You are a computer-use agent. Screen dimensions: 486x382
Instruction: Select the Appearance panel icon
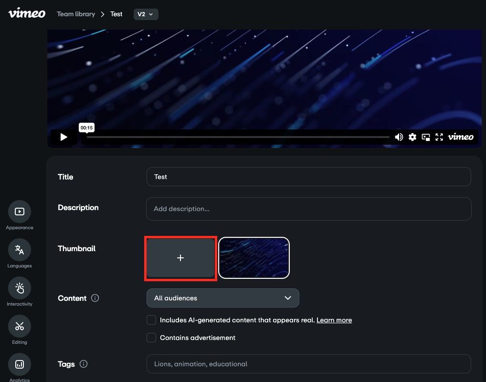point(19,212)
